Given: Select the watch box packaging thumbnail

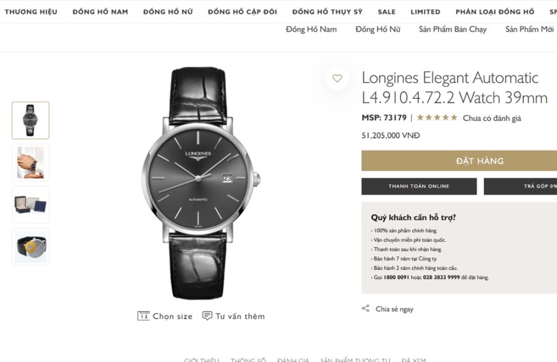Looking at the screenshot, I should click(x=30, y=204).
